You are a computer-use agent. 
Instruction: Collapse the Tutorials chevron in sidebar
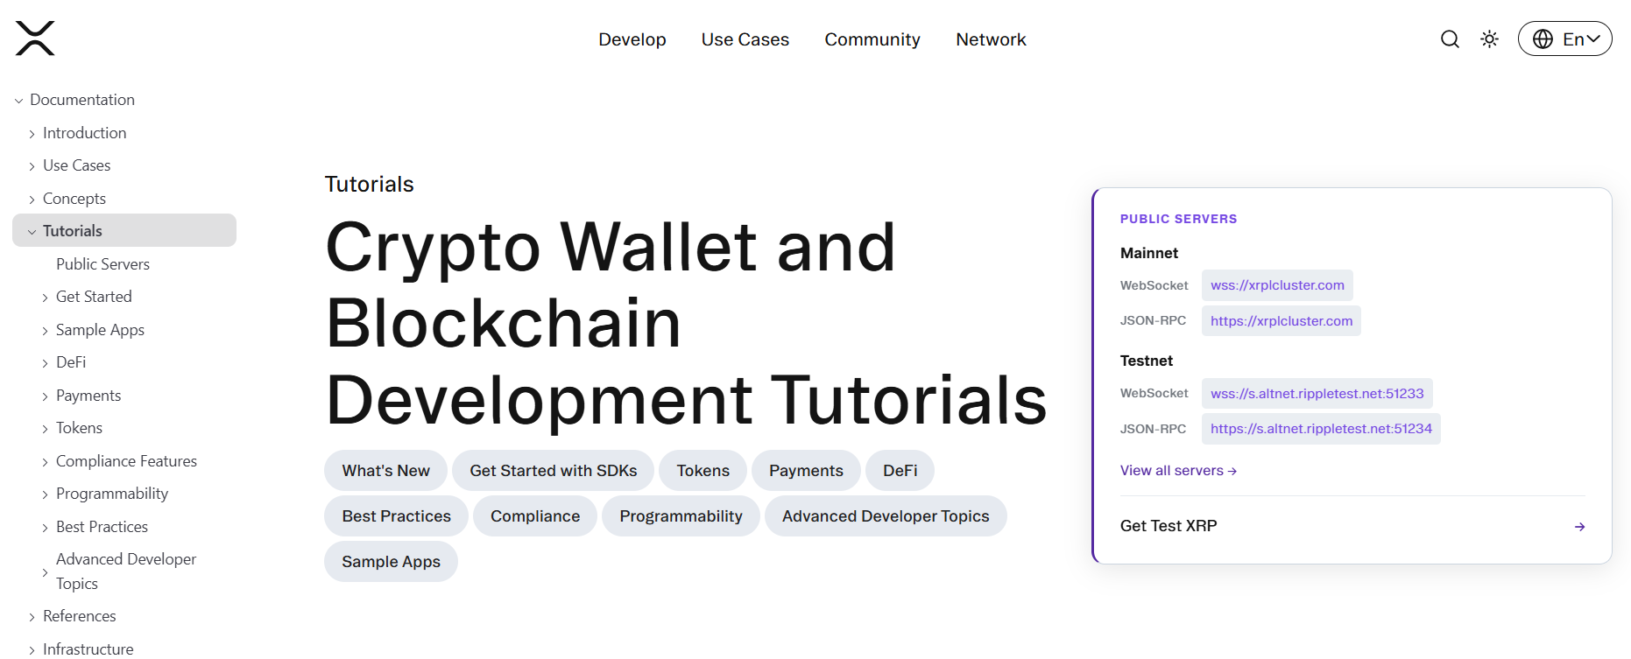pyautogui.click(x=32, y=232)
